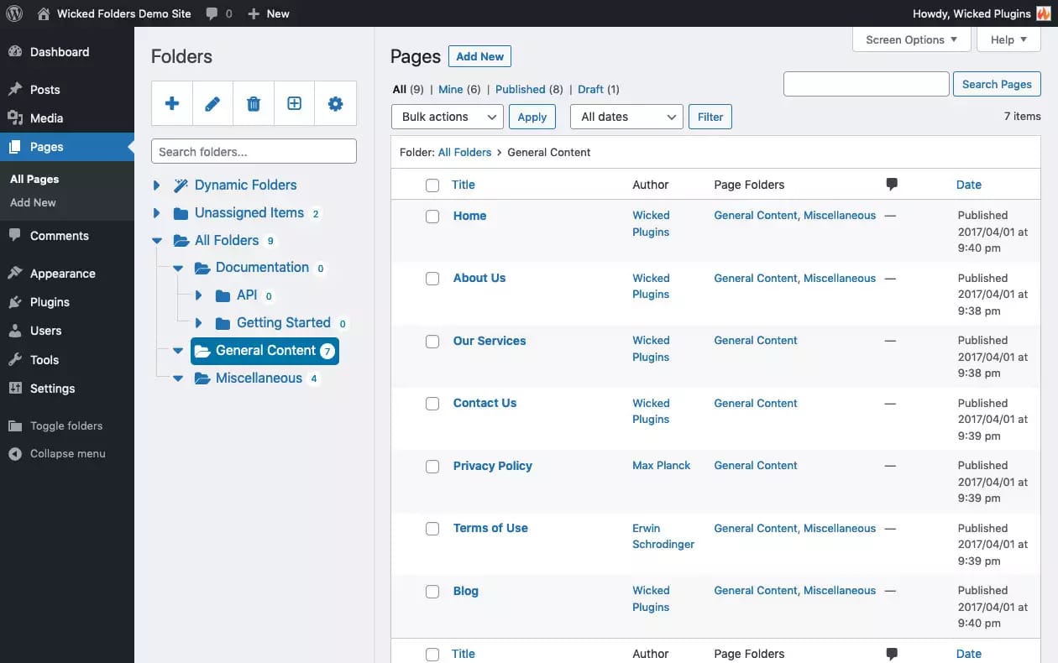Open Screen Options panel
Viewport: 1058px width, 663px height.
click(911, 39)
